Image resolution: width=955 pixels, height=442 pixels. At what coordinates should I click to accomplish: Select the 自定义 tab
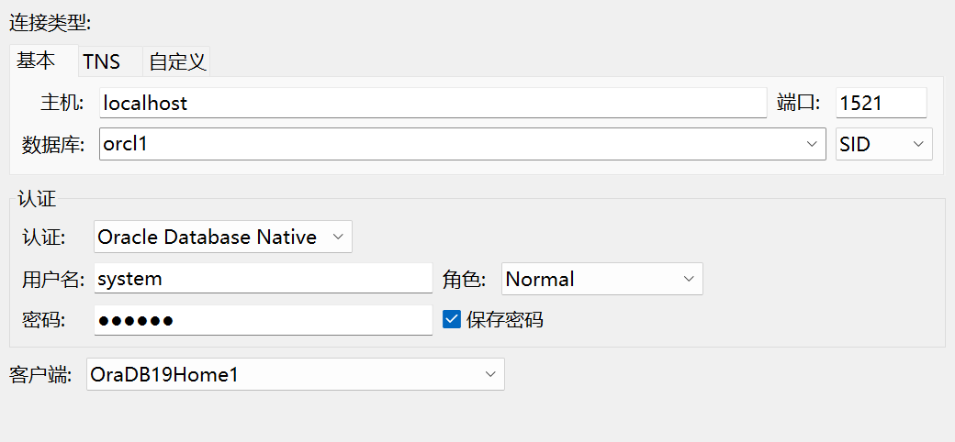coord(177,61)
